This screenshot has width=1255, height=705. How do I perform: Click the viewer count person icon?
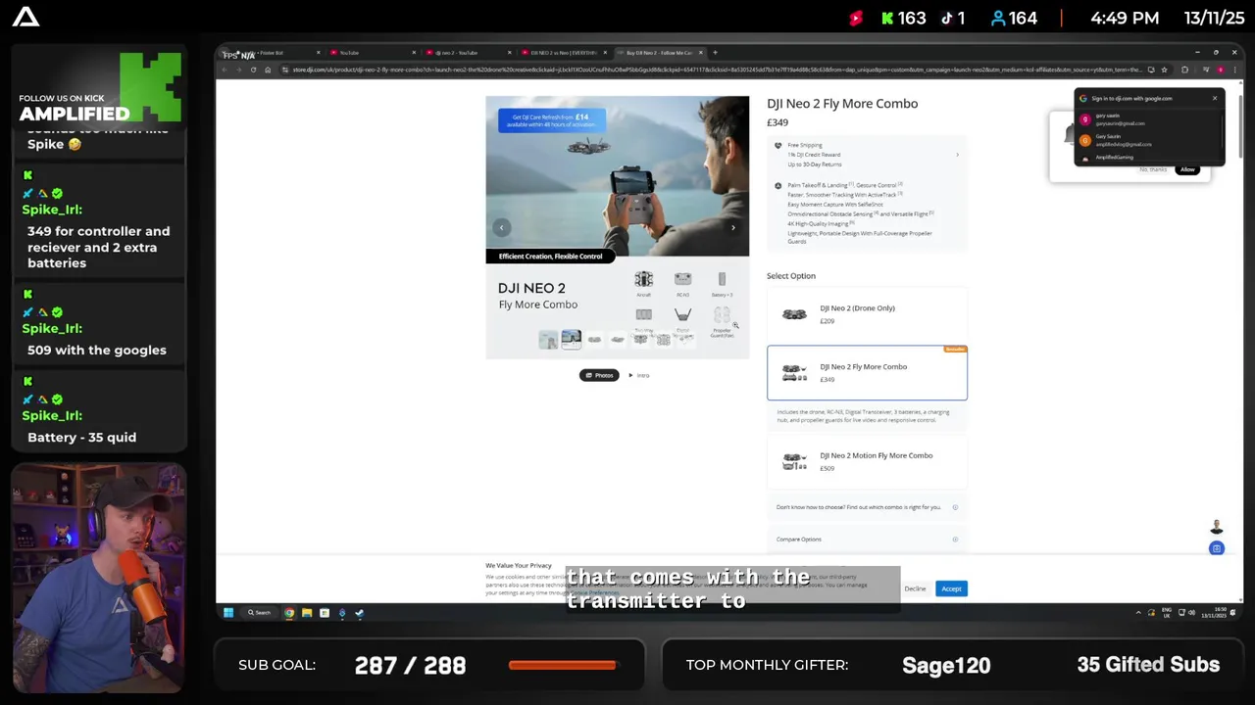[998, 18]
